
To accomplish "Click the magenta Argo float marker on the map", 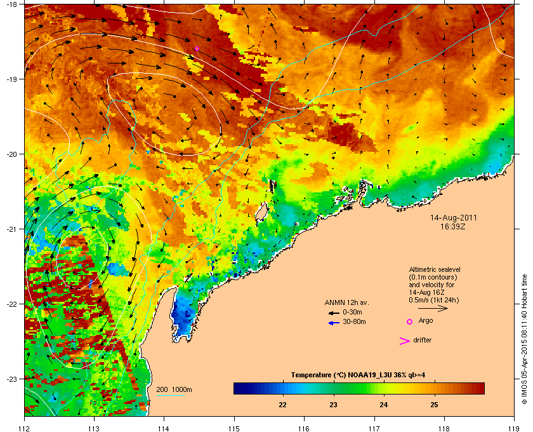I will click(197, 49).
